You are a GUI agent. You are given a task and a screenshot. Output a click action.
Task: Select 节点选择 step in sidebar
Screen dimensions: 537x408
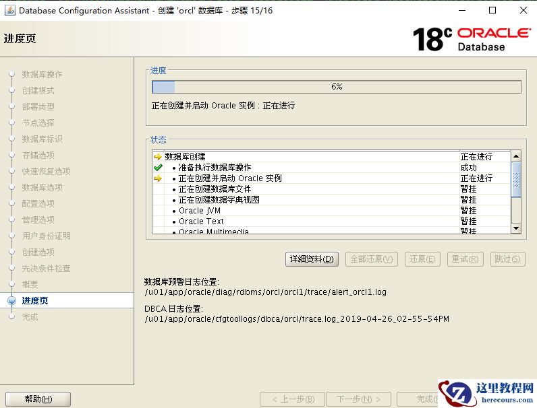38,123
